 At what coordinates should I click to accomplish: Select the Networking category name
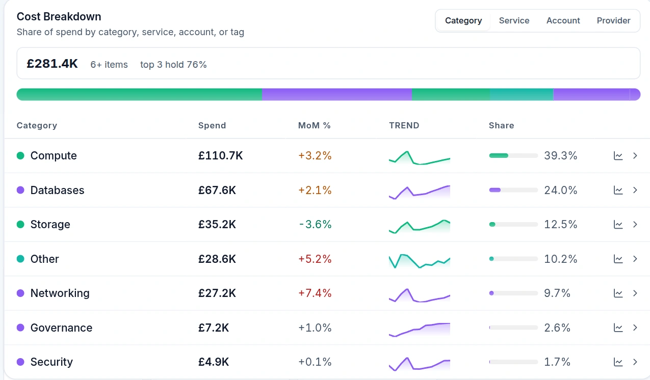(60, 293)
